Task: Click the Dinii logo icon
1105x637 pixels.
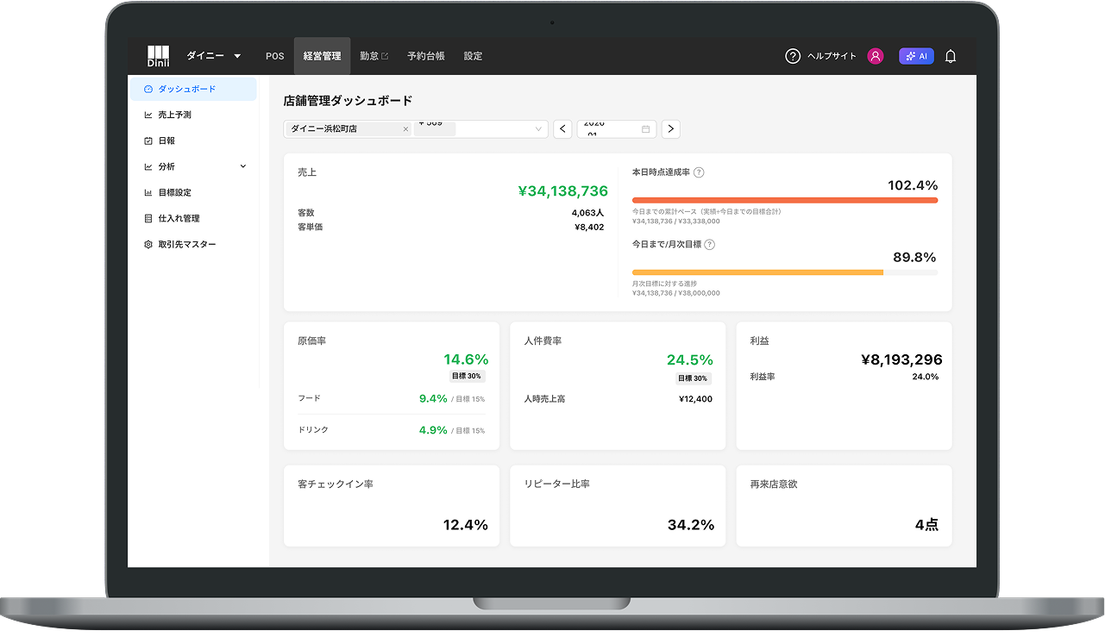Action: 158,56
